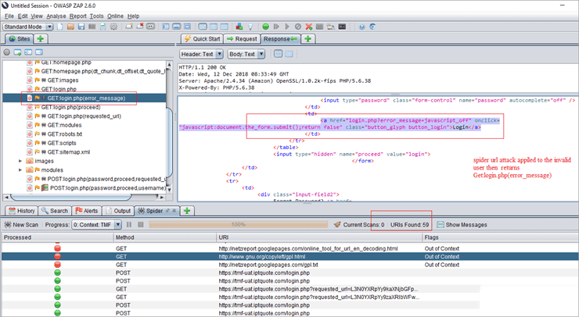The width and height of the screenshot is (579, 317).
Task: Pause the spider scan
Action: pyautogui.click(x=130, y=224)
